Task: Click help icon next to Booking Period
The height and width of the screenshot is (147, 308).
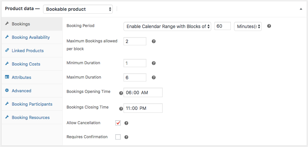Action: point(269,26)
